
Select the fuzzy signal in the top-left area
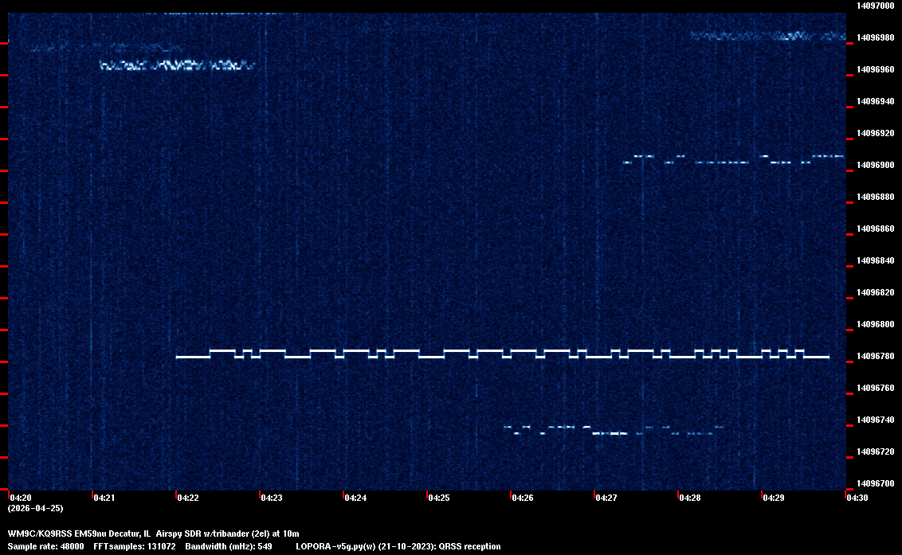[175, 65]
